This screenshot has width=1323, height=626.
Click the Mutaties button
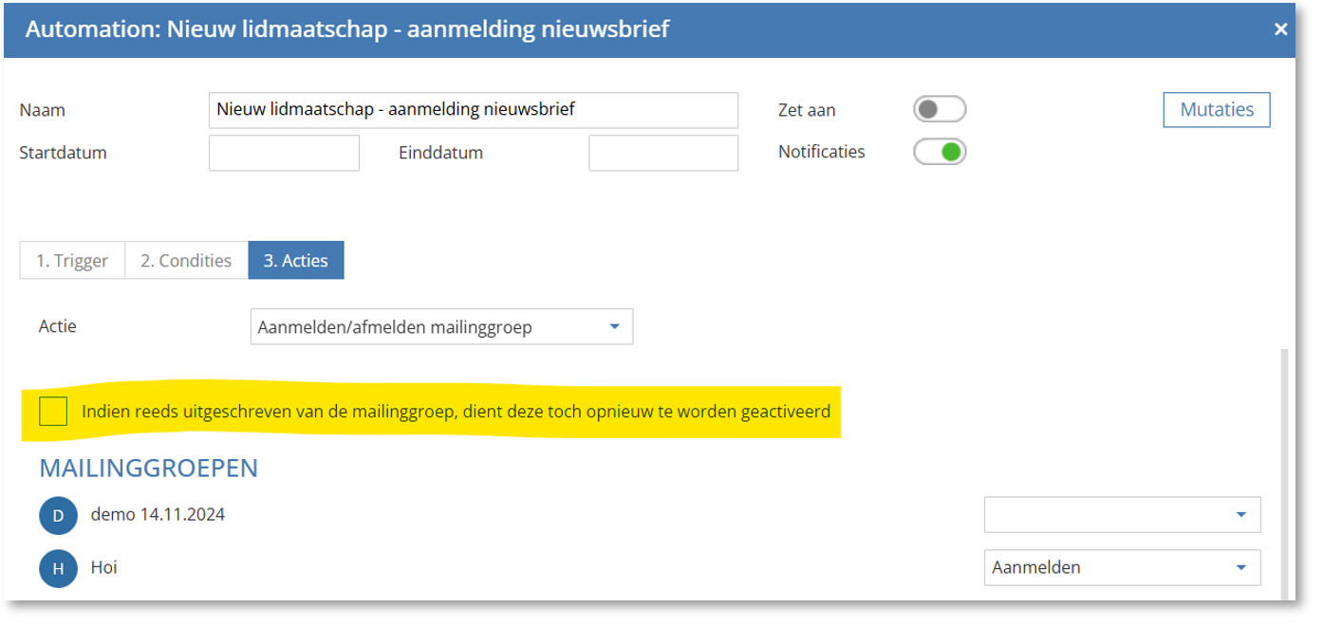click(x=1217, y=110)
